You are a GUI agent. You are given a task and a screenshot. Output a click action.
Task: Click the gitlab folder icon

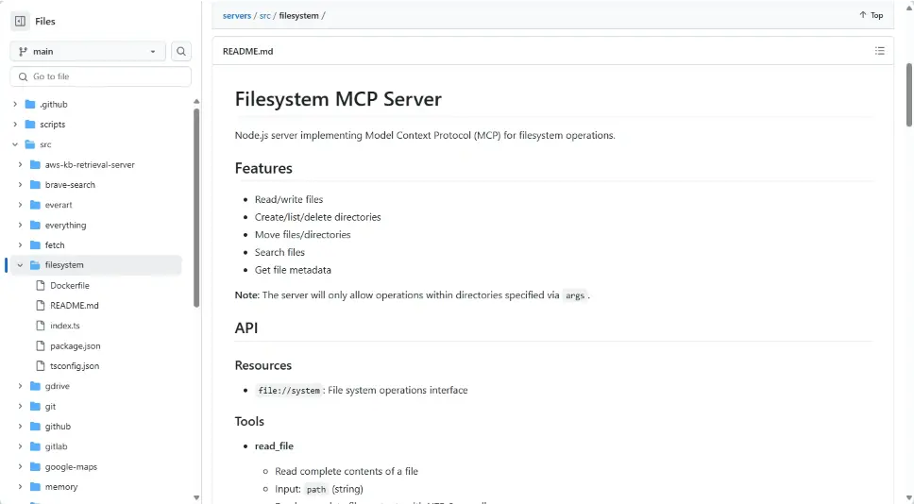click(x=36, y=446)
